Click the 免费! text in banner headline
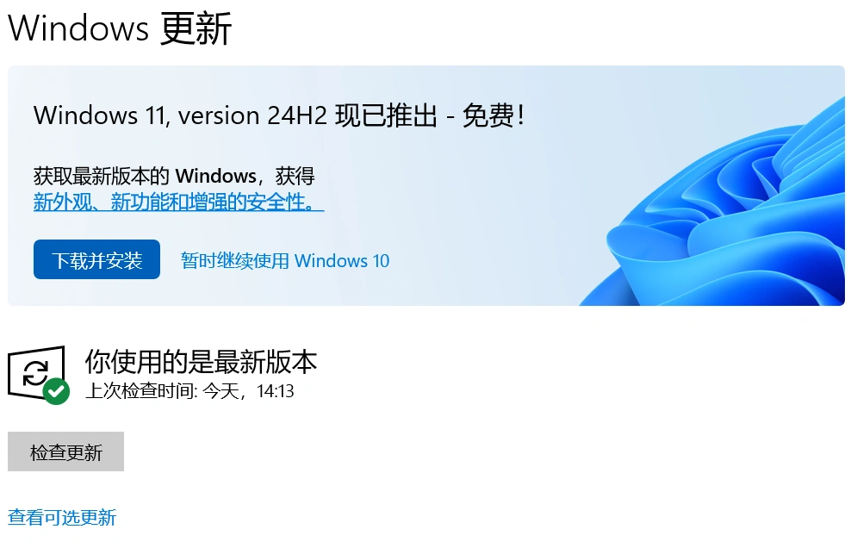Viewport: 857px width, 548px height. [494, 115]
